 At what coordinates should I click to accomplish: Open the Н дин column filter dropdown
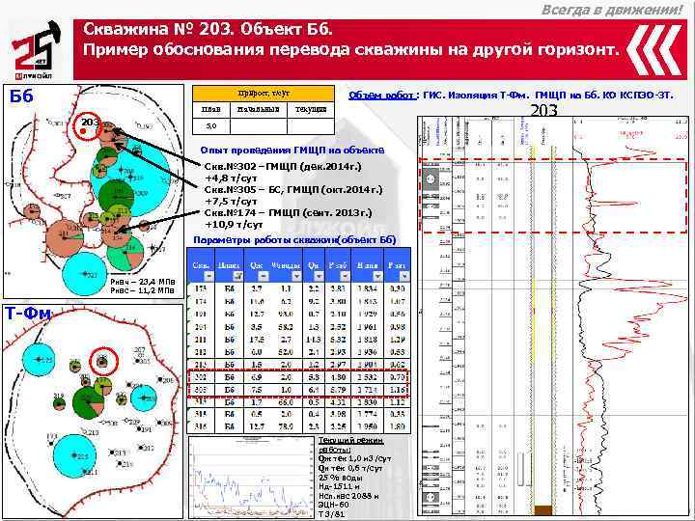click(377, 277)
